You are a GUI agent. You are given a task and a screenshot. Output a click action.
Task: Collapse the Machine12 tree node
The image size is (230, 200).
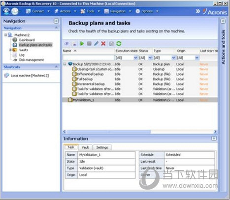pyautogui.click(x=6, y=35)
